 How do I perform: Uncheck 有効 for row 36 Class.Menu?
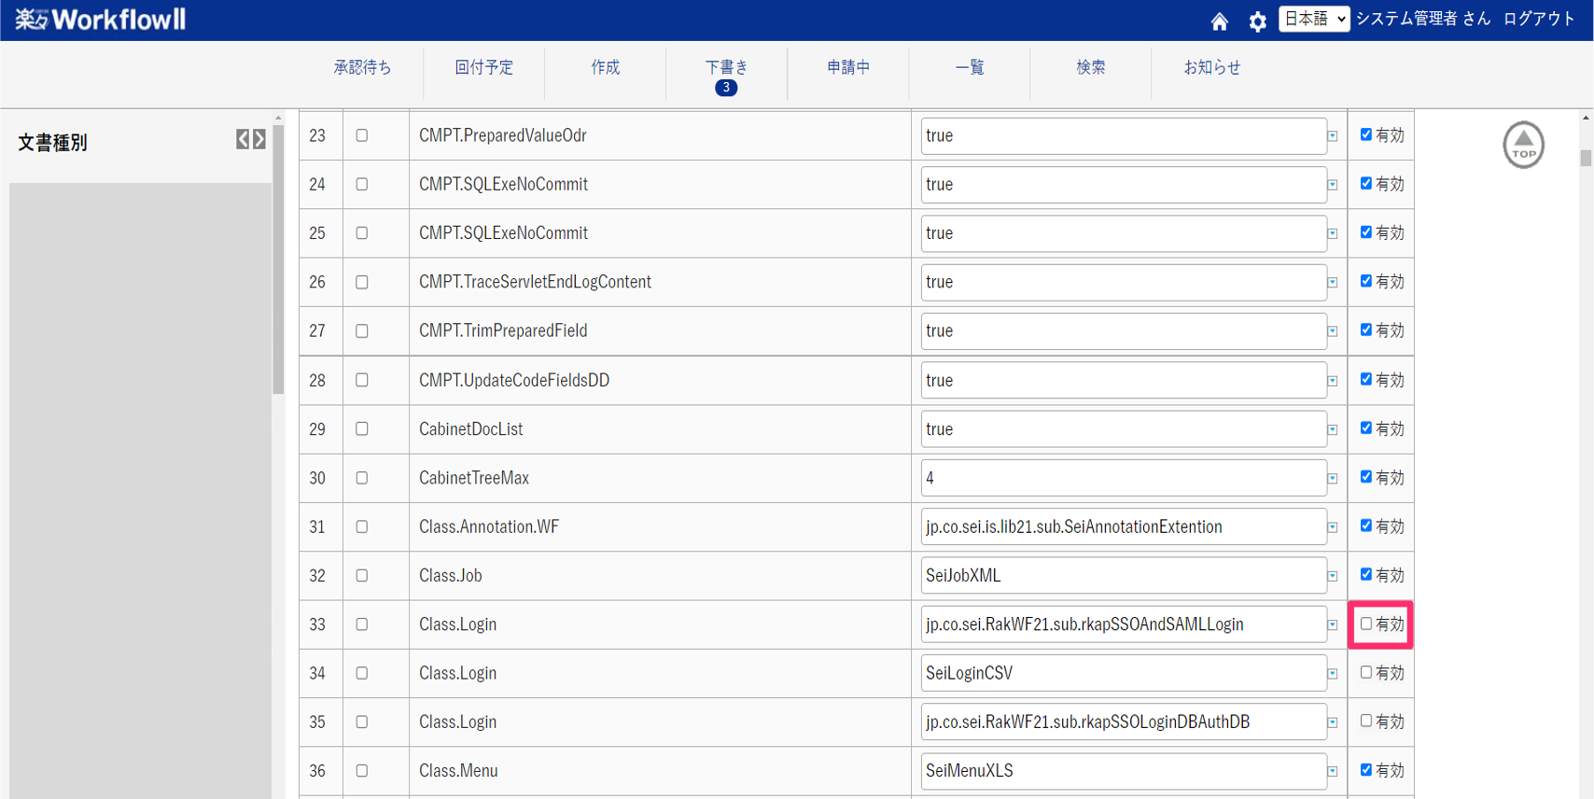[1366, 770]
